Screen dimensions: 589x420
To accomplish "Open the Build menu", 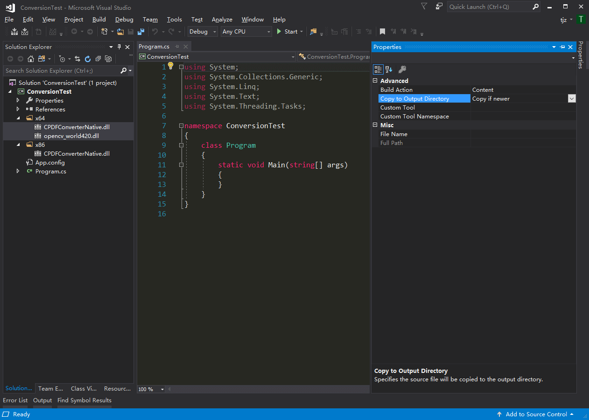I will 99,20.
